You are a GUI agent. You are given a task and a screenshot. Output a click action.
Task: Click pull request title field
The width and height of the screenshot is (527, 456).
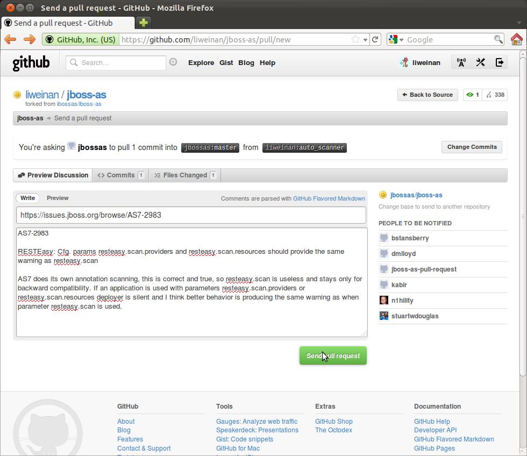point(191,215)
